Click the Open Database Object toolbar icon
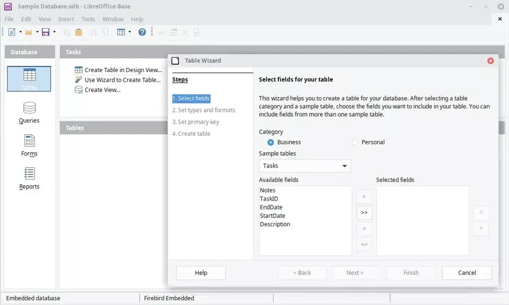509x305 pixels. 161,32
